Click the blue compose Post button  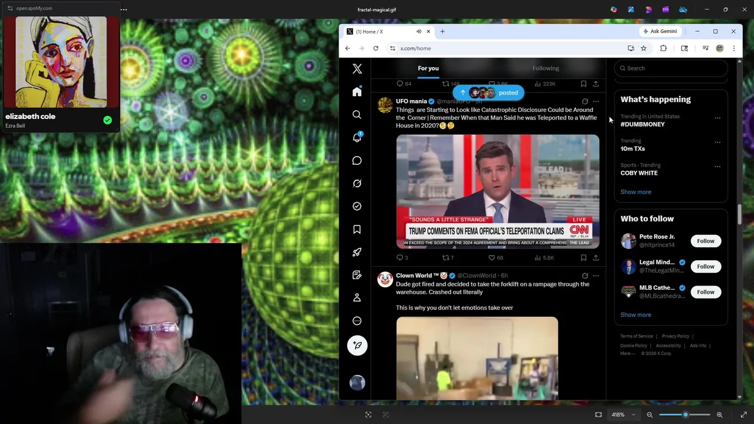coord(357,346)
